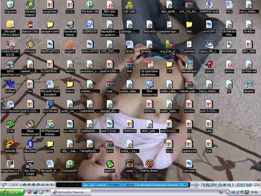261x196 pixels.
Task: Click the jetAudio toolbar play/pause button
Action: (x=196, y=185)
